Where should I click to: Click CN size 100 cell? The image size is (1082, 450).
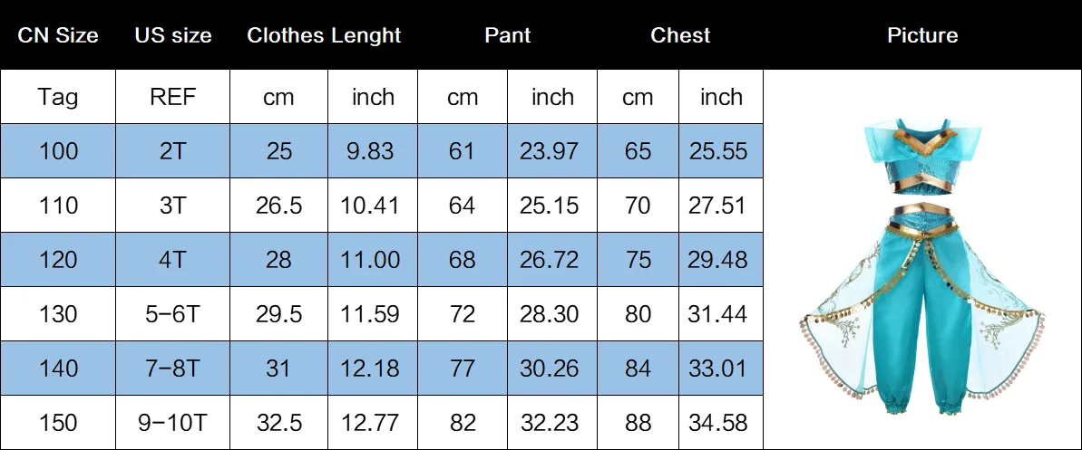pyautogui.click(x=58, y=151)
